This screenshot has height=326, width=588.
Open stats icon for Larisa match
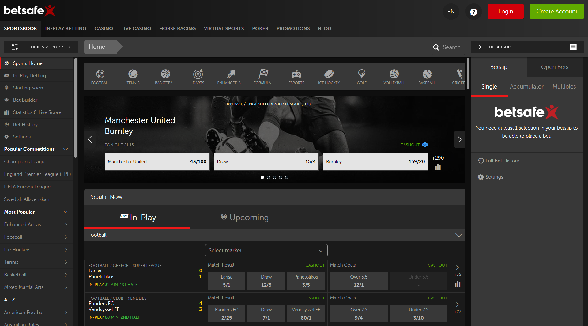coord(458,284)
